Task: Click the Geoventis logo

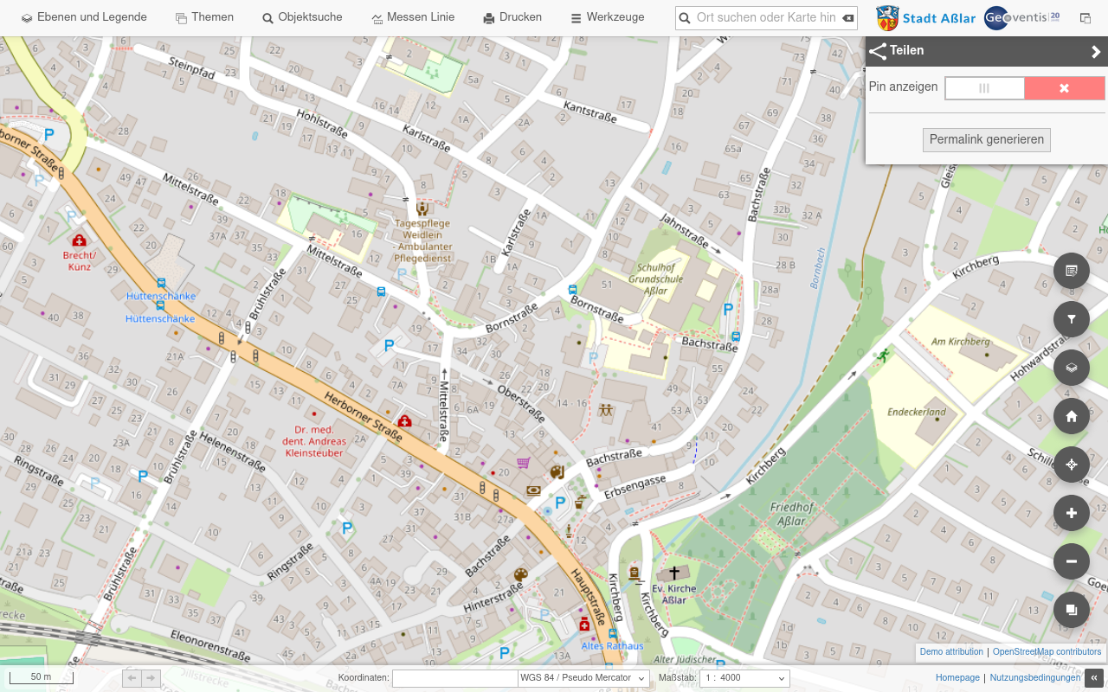Action: tap(1022, 17)
